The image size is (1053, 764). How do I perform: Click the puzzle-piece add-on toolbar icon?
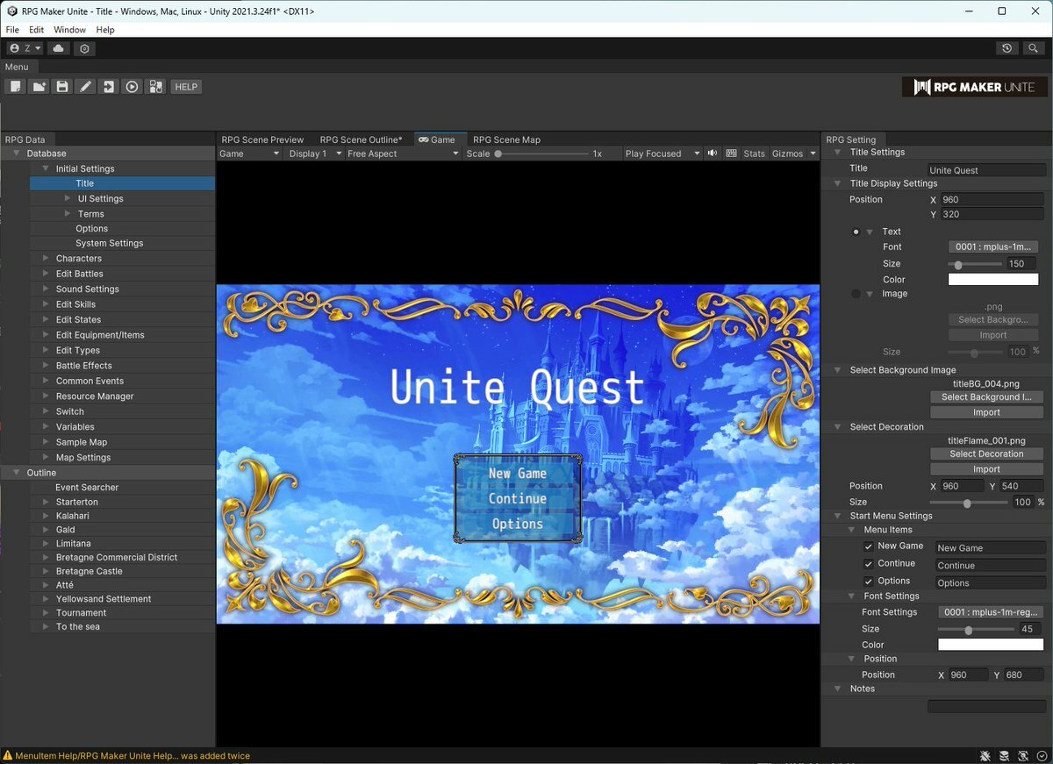pyautogui.click(x=155, y=87)
